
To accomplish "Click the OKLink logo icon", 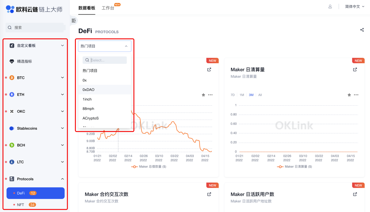I will [10, 9].
